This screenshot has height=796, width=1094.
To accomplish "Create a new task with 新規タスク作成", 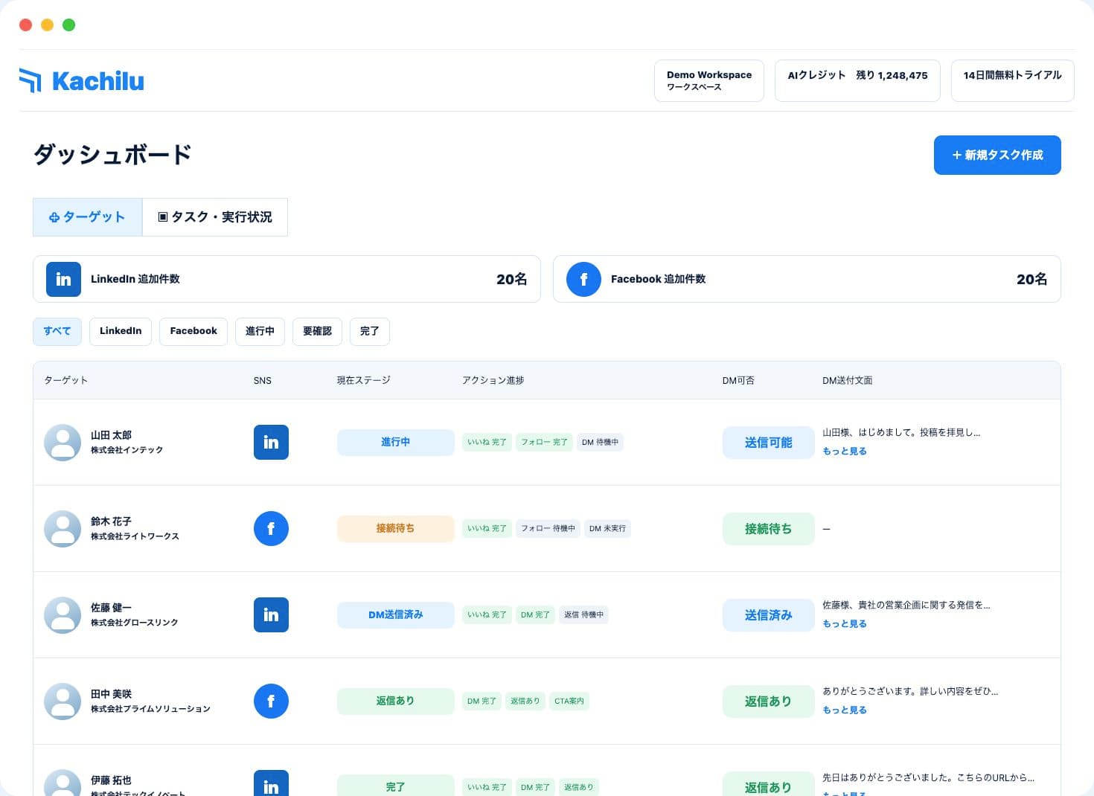I will pyautogui.click(x=997, y=155).
